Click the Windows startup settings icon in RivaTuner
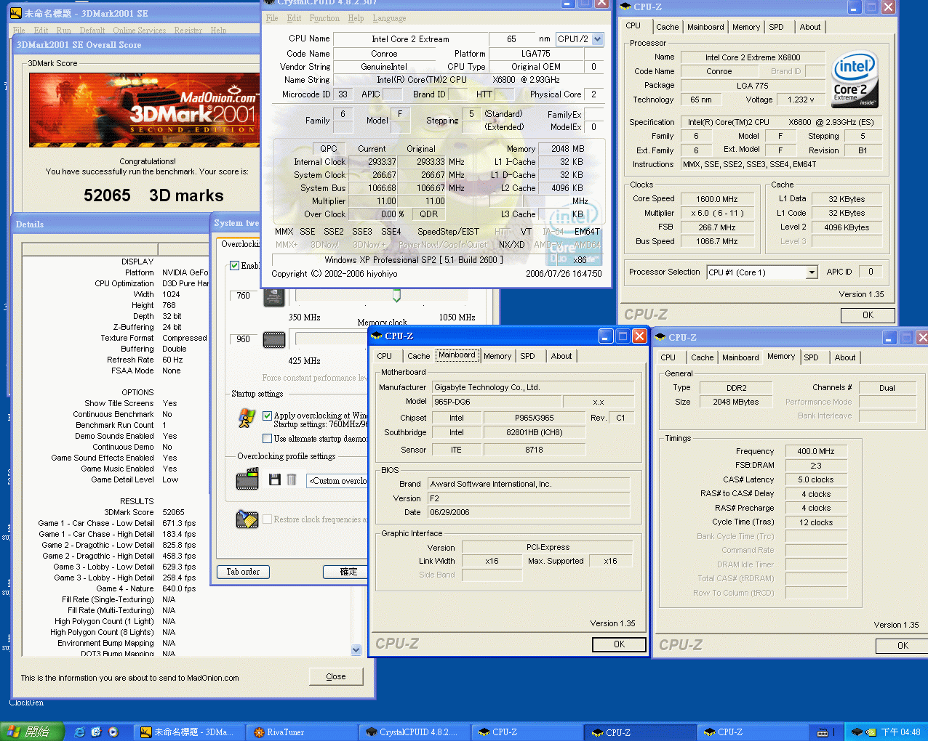 pos(247,418)
